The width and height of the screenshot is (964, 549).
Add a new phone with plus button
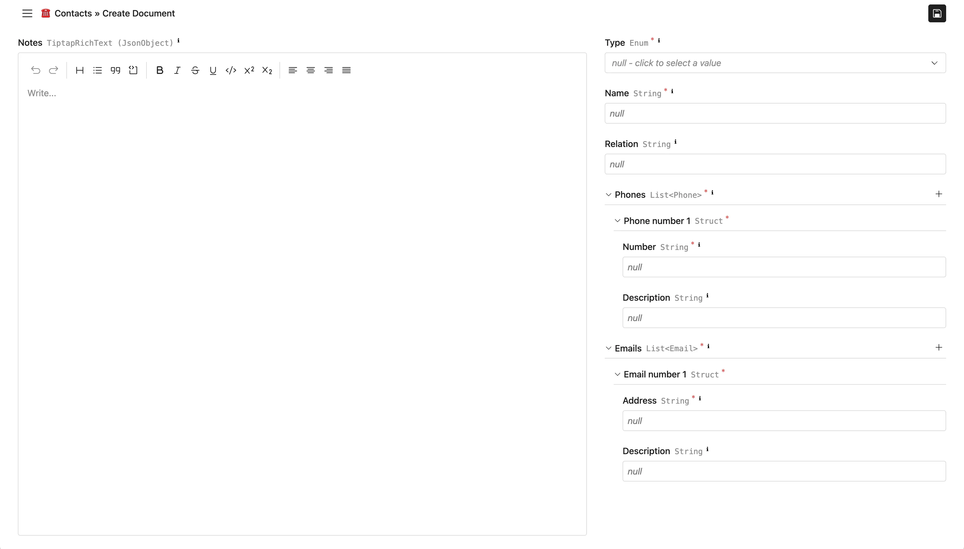pos(938,194)
